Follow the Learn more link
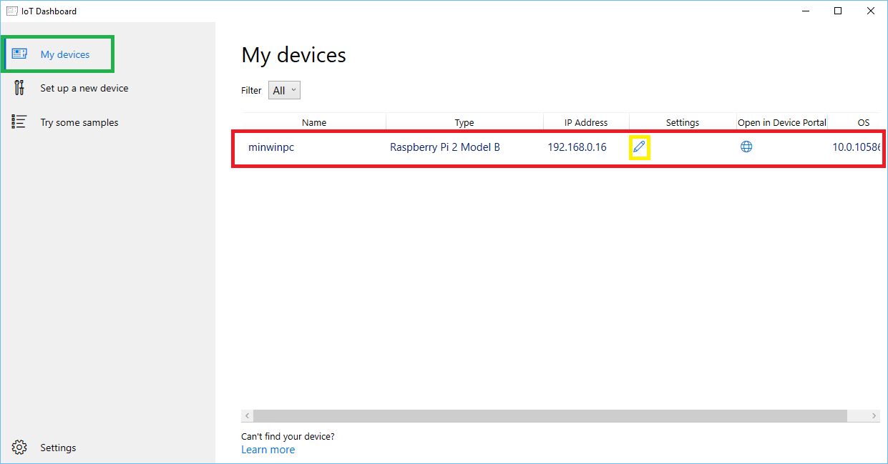This screenshot has height=464, width=888. tap(268, 450)
